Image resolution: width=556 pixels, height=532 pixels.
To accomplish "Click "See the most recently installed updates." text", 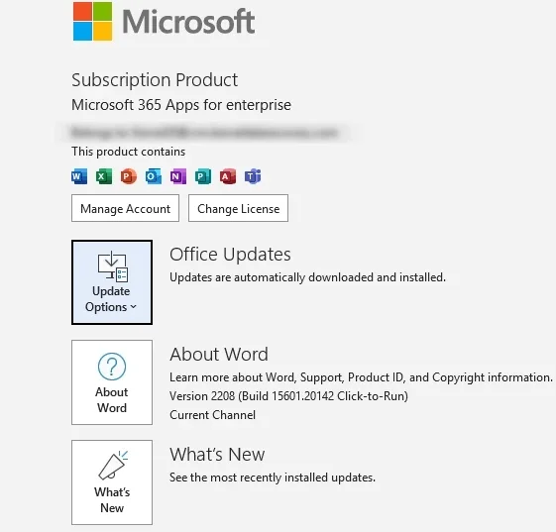I will pos(273,478).
